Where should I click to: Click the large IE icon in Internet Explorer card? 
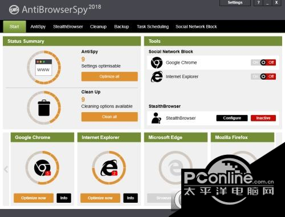click(109, 168)
